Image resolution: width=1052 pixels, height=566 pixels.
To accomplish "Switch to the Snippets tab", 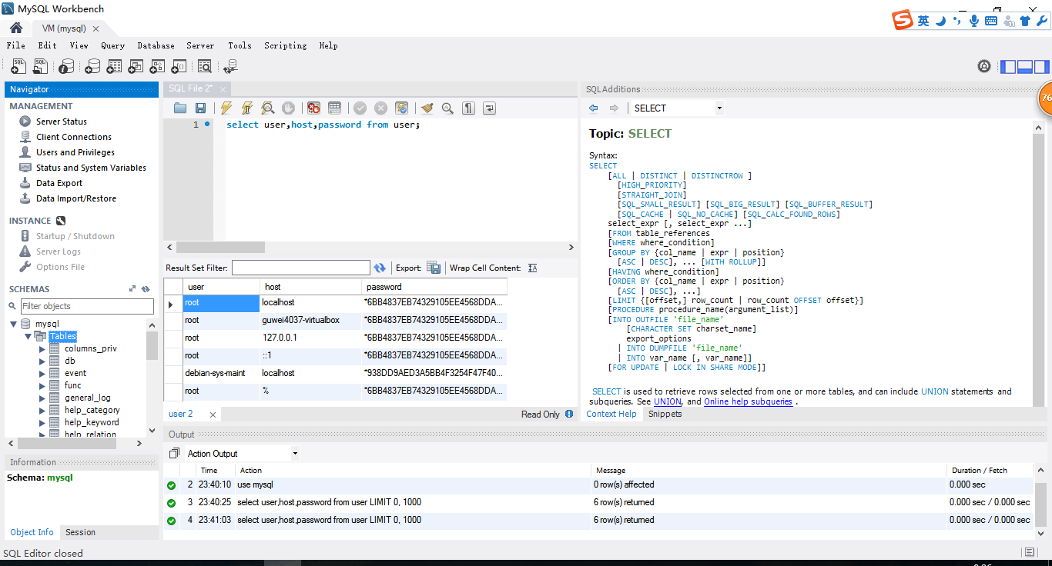I will (664, 414).
